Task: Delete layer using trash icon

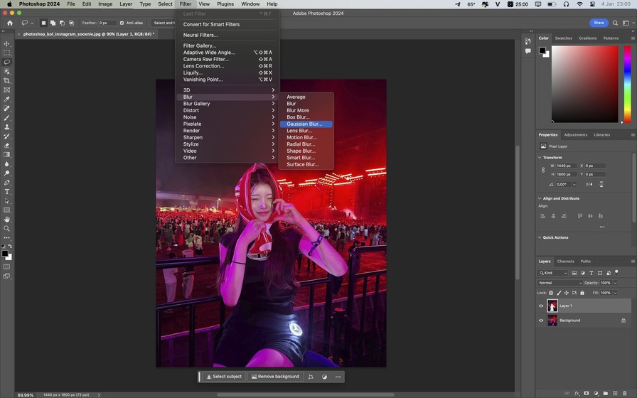Action: 625,393
